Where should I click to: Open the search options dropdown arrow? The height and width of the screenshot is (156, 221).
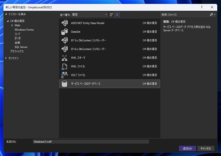[x=215, y=14]
